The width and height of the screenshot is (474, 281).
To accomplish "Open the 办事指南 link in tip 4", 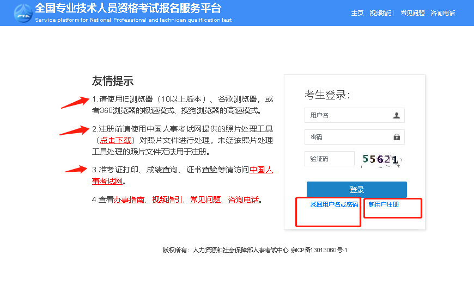I will (129, 200).
